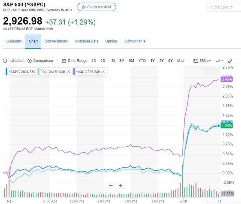
Task: Click the Comparison label
Action: coord(43,61)
